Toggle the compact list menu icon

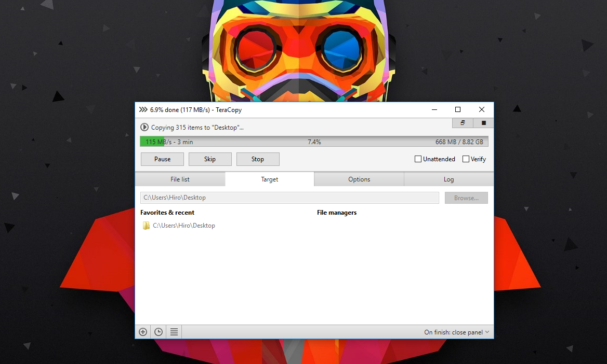coord(174,332)
